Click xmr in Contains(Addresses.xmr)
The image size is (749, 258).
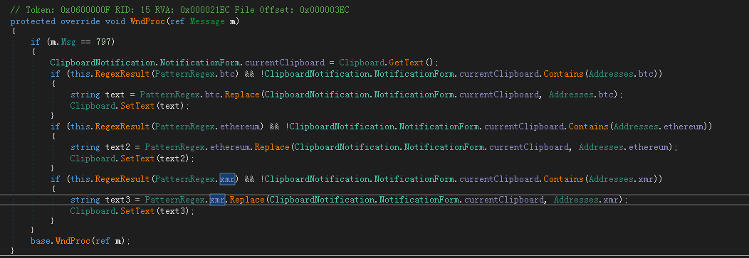pyautogui.click(x=646, y=179)
